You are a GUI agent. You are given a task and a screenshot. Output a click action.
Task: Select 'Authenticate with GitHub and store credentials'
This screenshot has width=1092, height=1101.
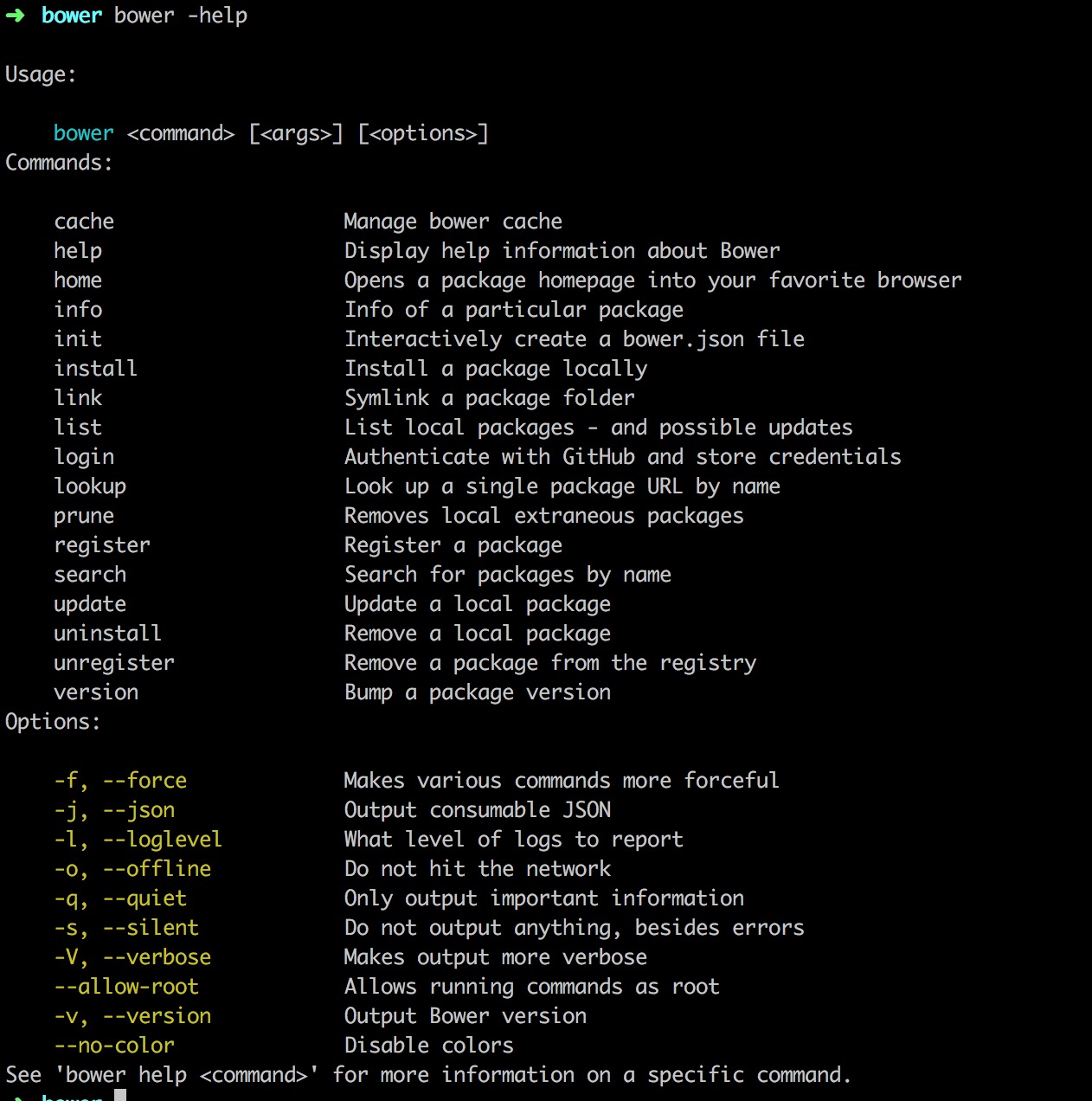pos(623,457)
